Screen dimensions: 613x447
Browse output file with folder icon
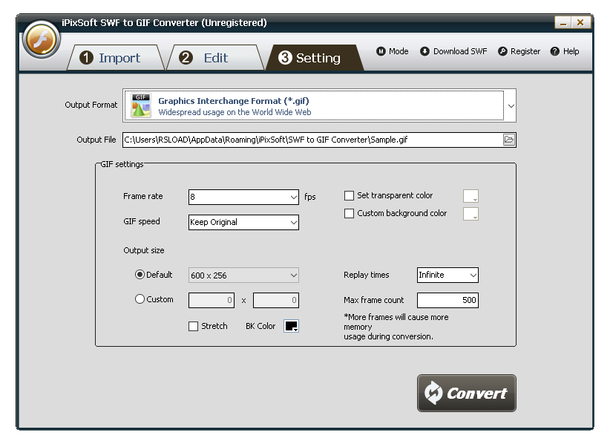click(508, 140)
